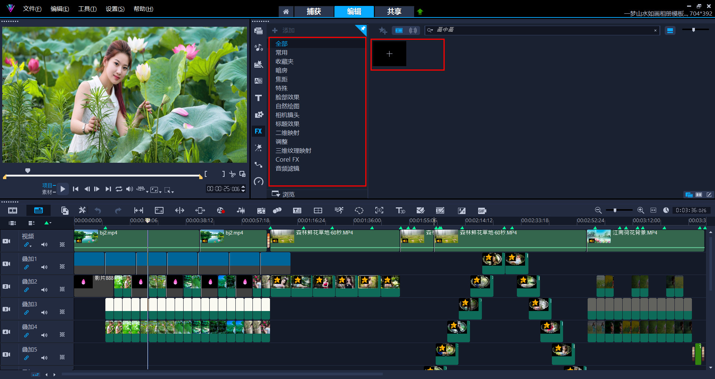This screenshot has height=379, width=715.
Task: Go to the Home tab icon
Action: coord(286,12)
